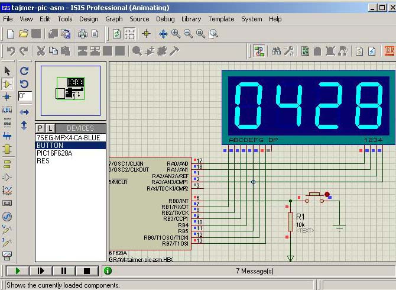Image resolution: width=396 pixels, height=290 pixels.
Task: Toggle the wire auto-router button
Action: pos(259,51)
